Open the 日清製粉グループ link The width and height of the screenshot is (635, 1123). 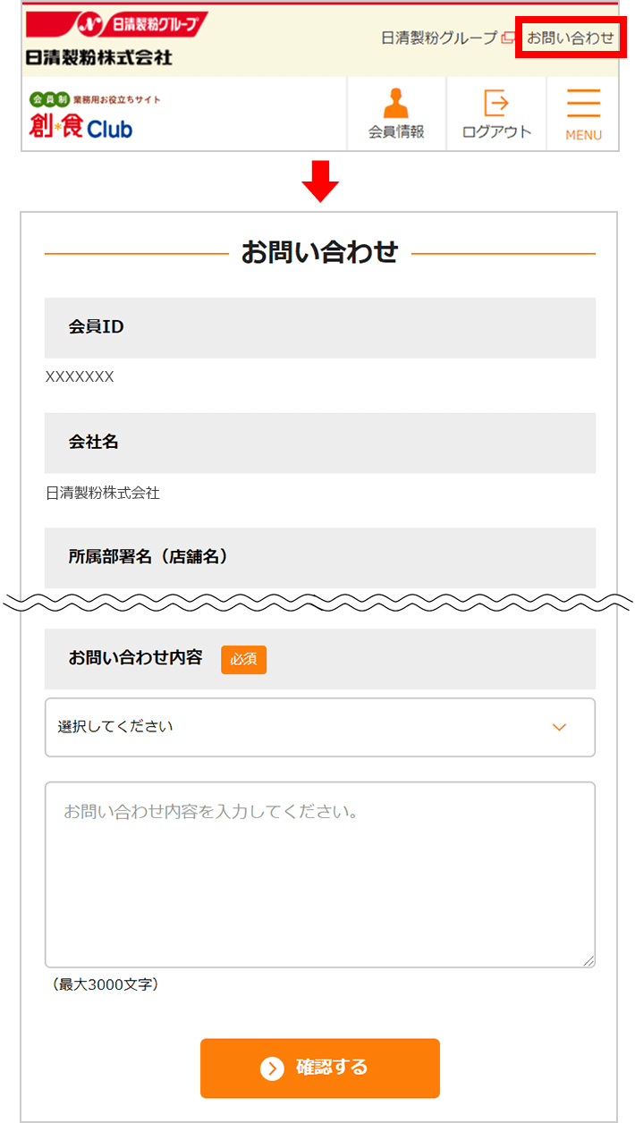(439, 38)
